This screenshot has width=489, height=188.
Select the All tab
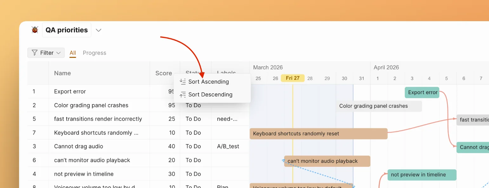[x=73, y=53]
